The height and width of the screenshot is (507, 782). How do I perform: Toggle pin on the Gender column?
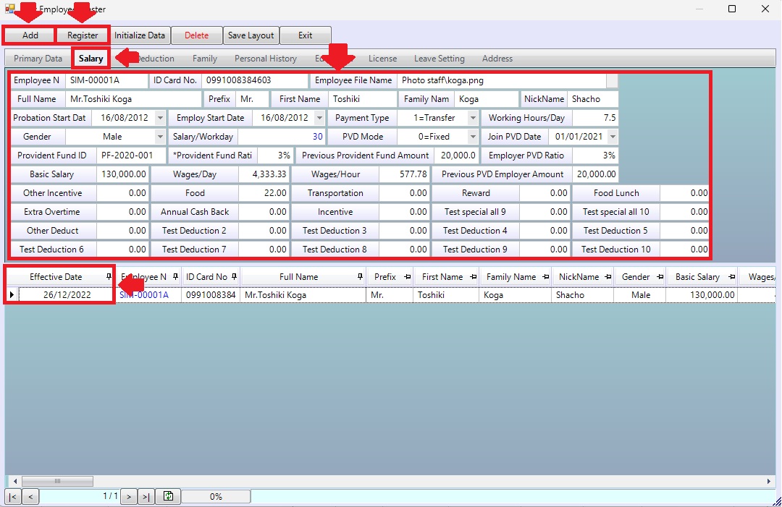tap(660, 277)
